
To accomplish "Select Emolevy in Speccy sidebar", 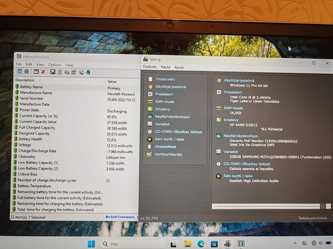I will click(x=162, y=109).
